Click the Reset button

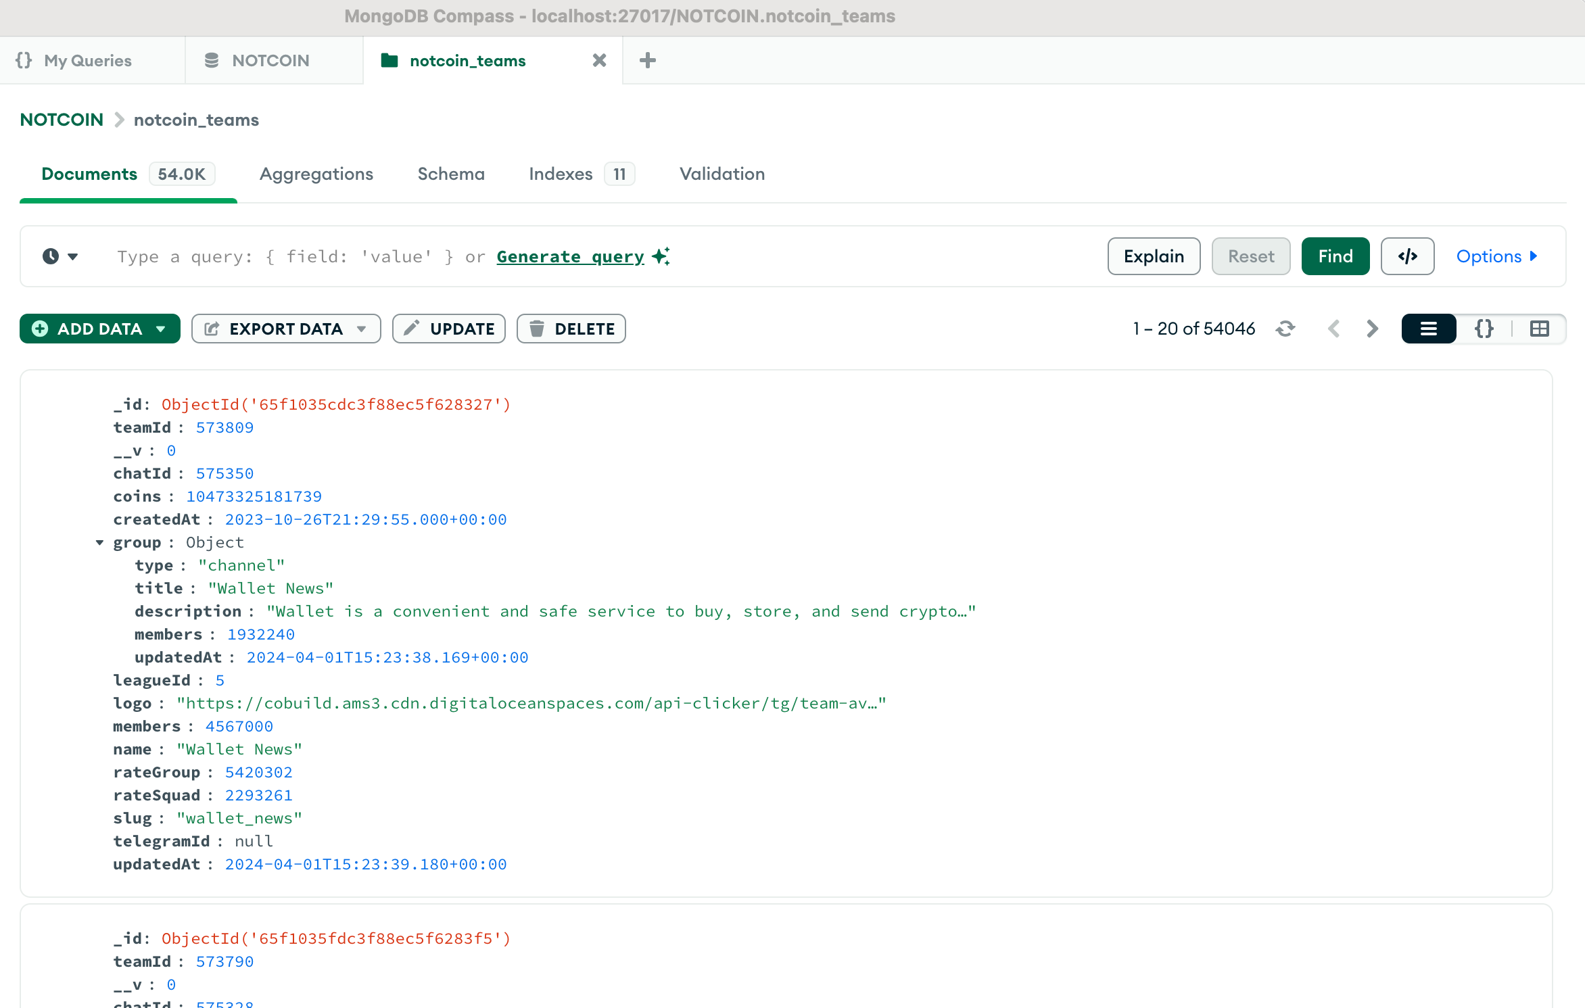click(x=1251, y=256)
